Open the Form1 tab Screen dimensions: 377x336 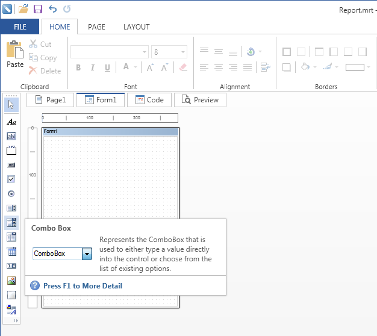(x=101, y=100)
